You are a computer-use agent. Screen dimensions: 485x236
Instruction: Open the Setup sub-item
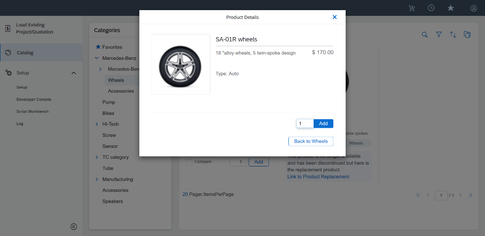tap(22, 87)
